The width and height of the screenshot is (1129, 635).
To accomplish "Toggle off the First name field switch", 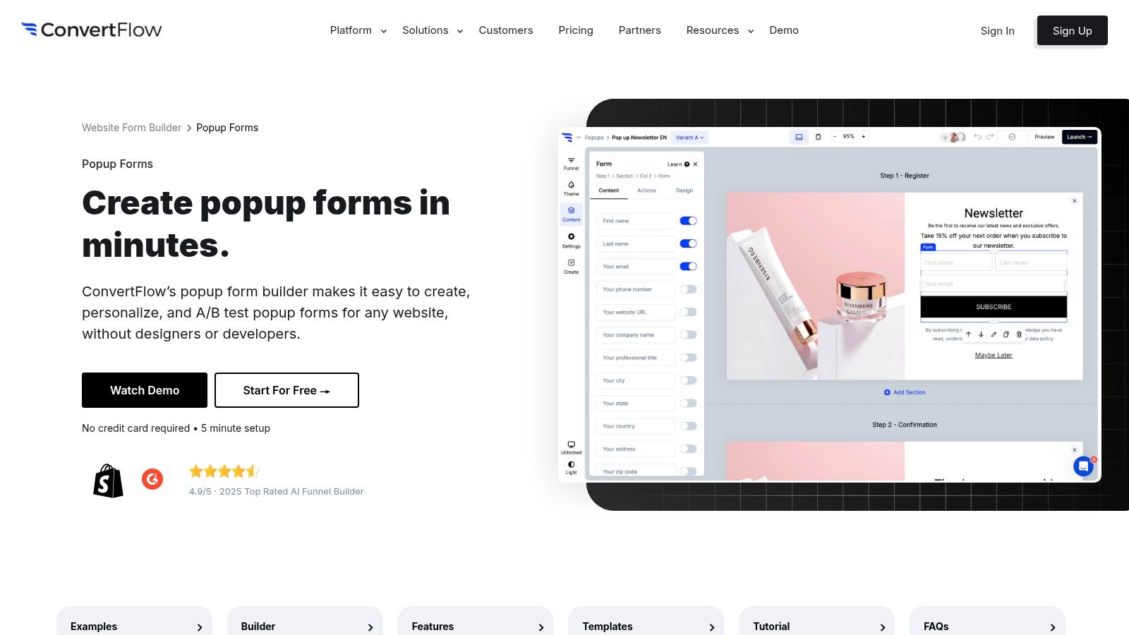I will click(688, 221).
